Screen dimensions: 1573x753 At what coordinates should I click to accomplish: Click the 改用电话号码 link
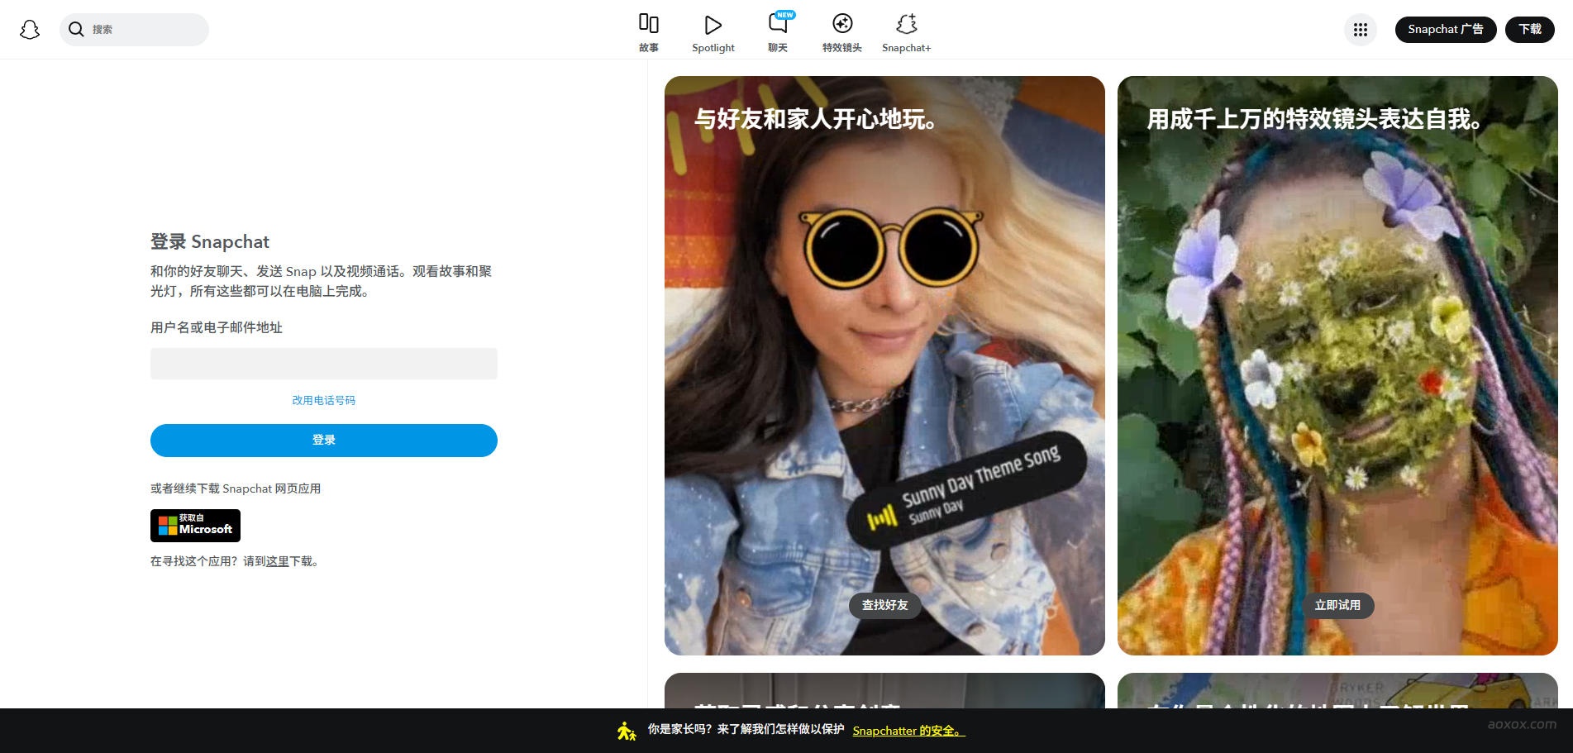[324, 400]
